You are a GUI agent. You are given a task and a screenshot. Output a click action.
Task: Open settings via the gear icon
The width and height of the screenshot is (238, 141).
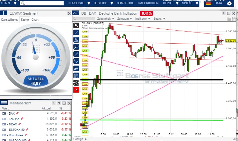point(229,3)
